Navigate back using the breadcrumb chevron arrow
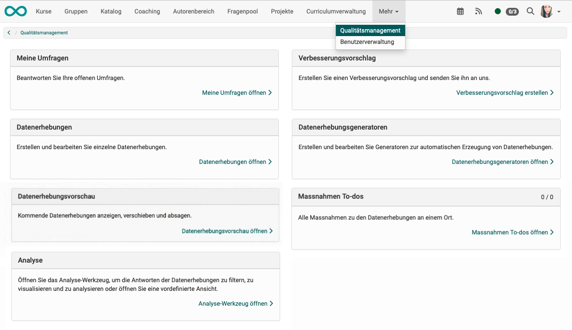The image size is (572, 330). [8, 32]
